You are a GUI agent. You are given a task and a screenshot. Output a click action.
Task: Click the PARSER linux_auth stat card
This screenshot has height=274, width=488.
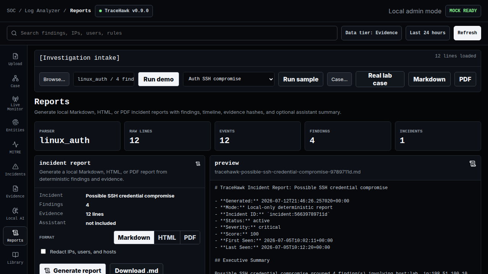pyautogui.click(x=77, y=136)
